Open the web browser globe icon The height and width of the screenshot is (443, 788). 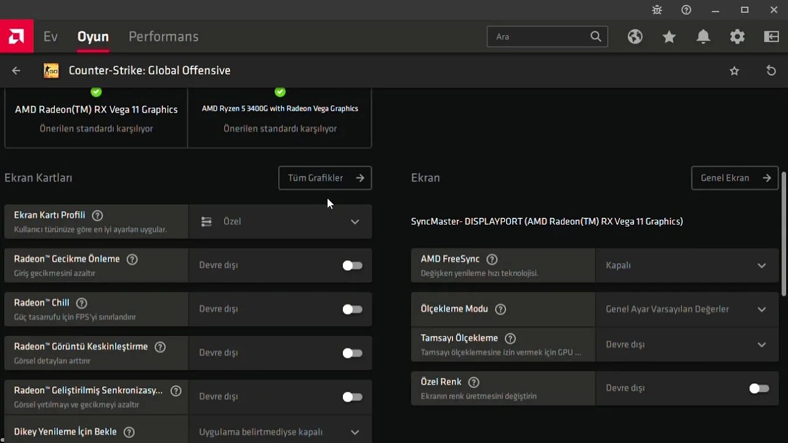click(635, 36)
